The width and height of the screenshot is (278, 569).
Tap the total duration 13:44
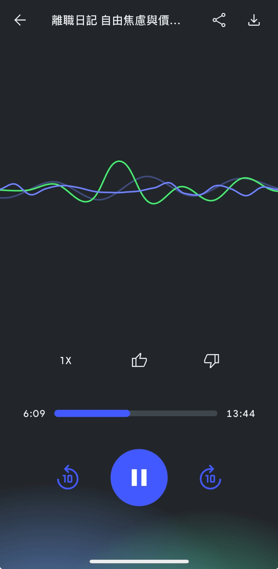point(241,414)
